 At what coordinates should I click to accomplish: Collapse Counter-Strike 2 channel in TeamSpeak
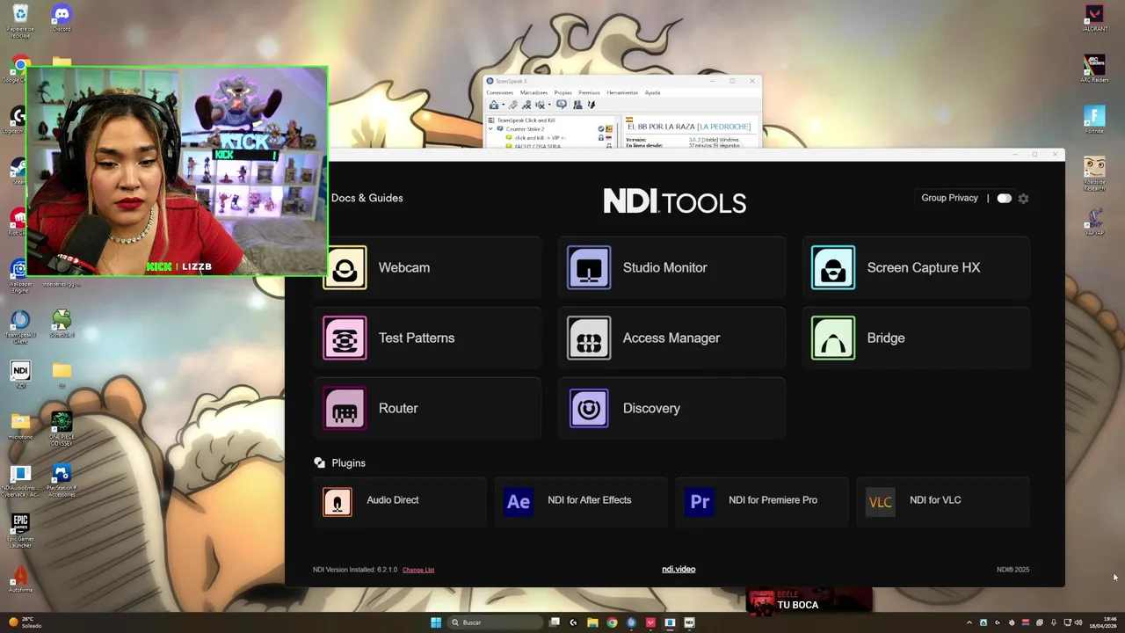click(x=490, y=128)
